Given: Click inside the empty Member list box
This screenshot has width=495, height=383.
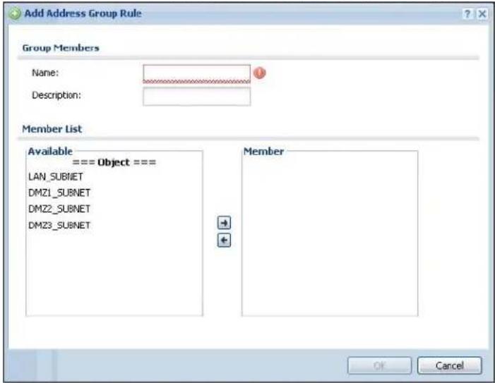Looking at the screenshot, I should [330, 233].
